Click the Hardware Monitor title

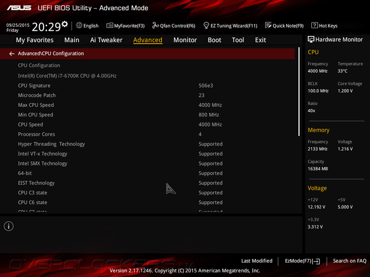[x=339, y=39]
